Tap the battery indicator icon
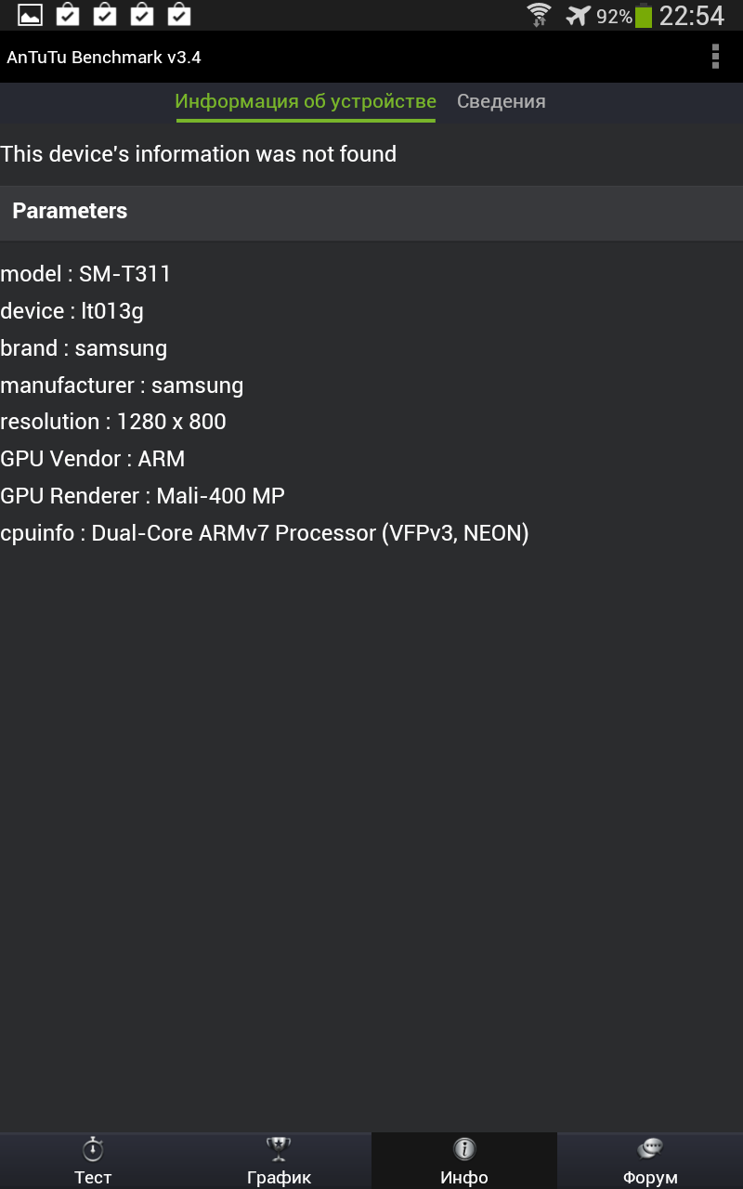This screenshot has width=743, height=1189. pyautogui.click(x=644, y=16)
